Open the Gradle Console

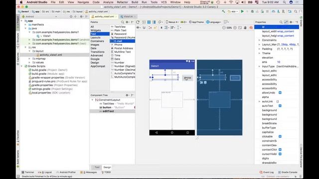[288, 172]
